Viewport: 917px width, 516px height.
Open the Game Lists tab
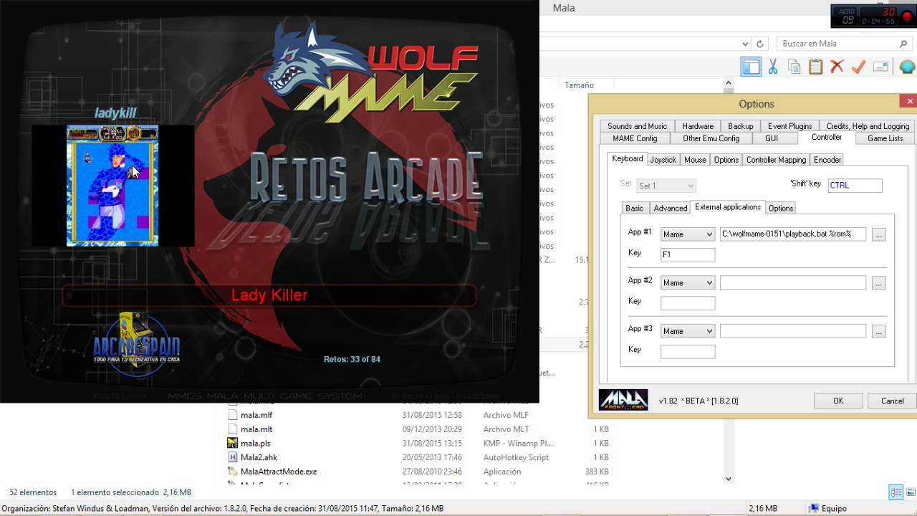point(885,138)
